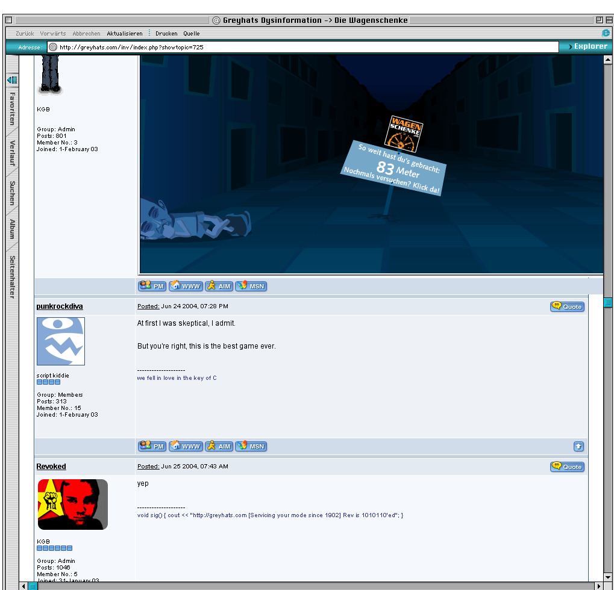Click text 'Group: Members'
Image resolution: width=614 pixels, height=590 pixels.
[x=60, y=395]
